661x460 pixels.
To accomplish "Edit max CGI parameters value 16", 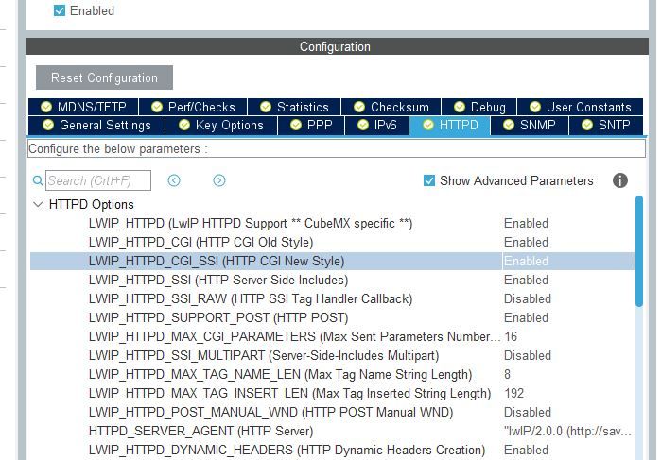I will click(511, 337).
